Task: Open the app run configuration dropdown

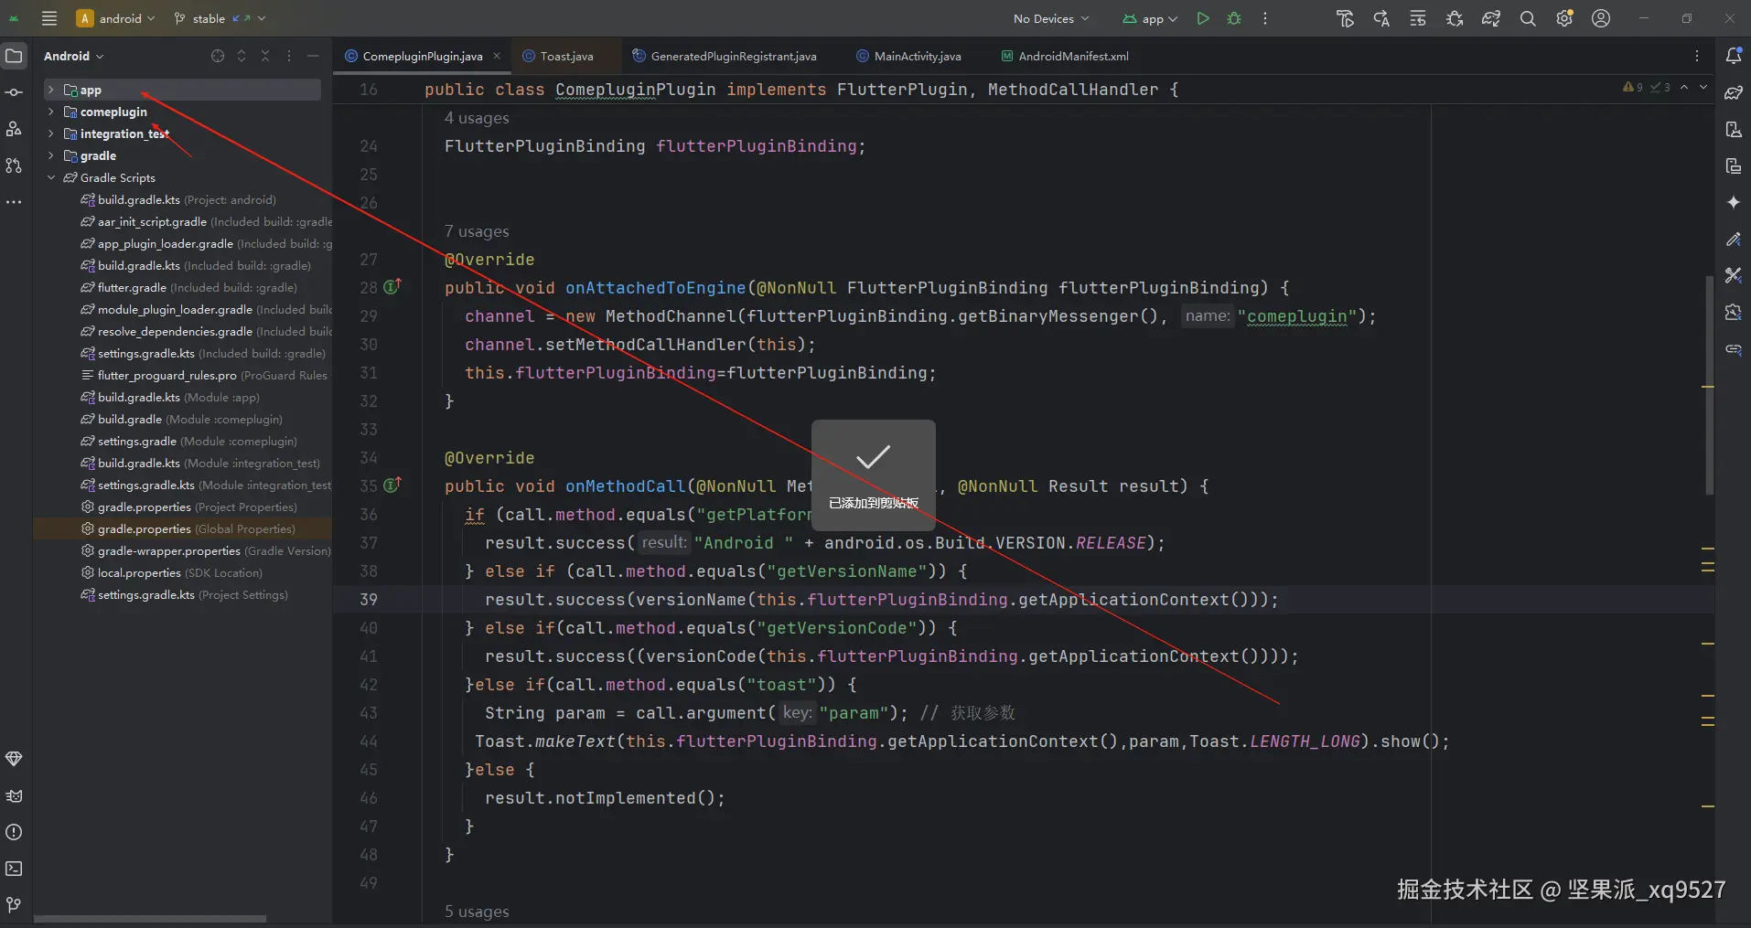Action: (1150, 18)
